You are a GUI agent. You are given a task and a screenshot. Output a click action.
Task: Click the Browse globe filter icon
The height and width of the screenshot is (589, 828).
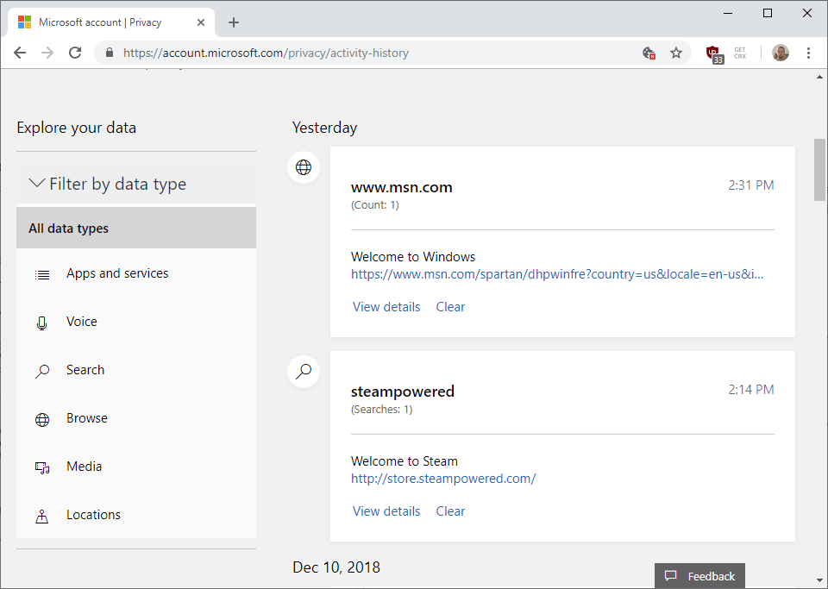tap(42, 418)
